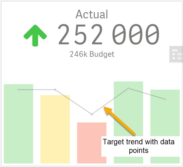Viewport: 183px width, 167px height.
Task: Select the yellow bar
Action: pos(55,129)
